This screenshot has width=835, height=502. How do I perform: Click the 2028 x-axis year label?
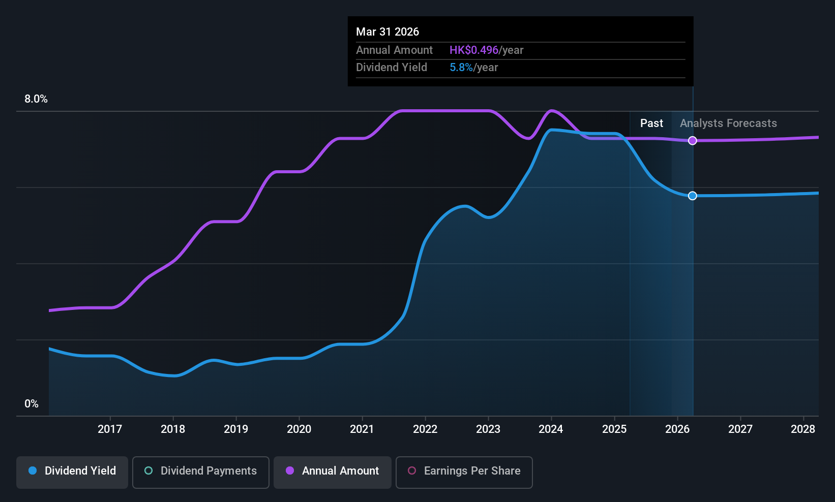click(803, 429)
